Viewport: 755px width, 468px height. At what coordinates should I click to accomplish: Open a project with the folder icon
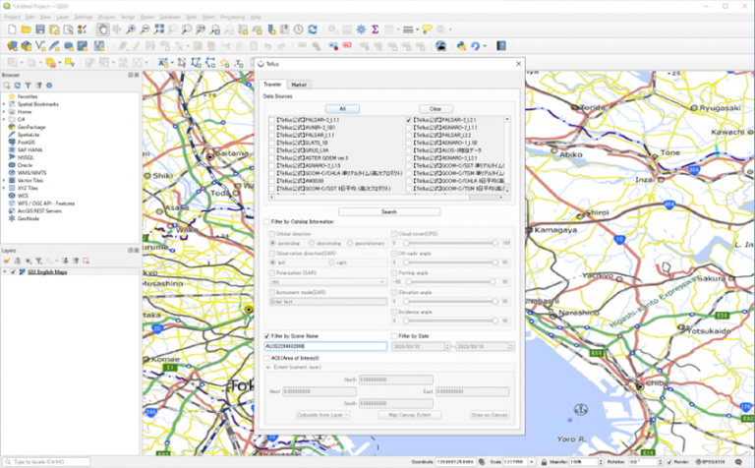[x=26, y=29]
